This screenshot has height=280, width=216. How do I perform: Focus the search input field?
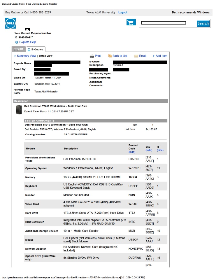click(164, 23)
